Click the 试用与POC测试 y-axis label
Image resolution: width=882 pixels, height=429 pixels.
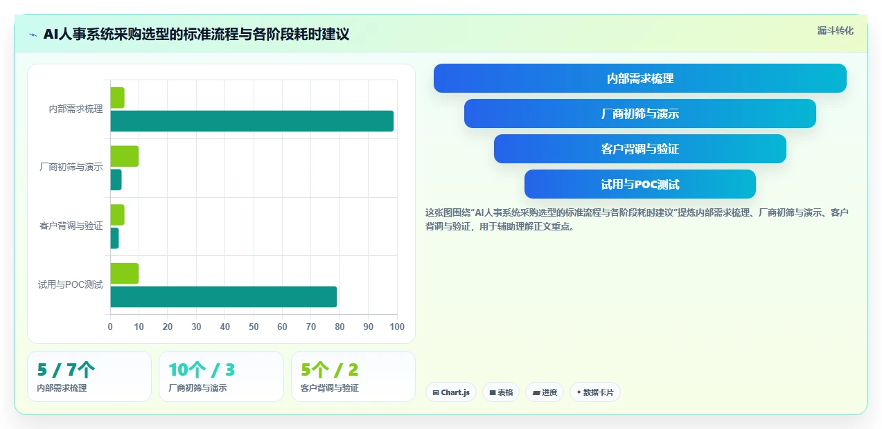tap(70, 285)
